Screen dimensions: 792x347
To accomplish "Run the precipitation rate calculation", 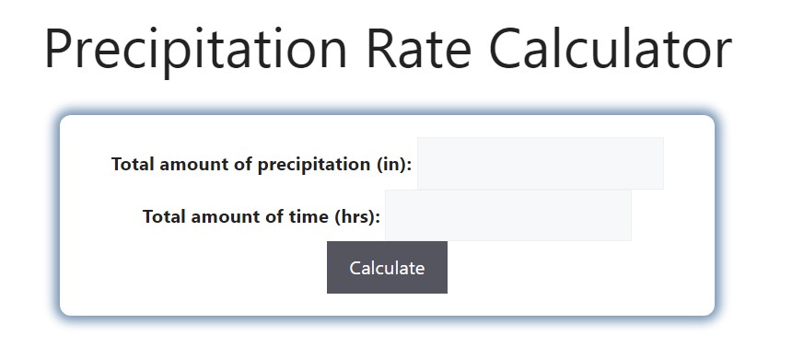I will [387, 267].
